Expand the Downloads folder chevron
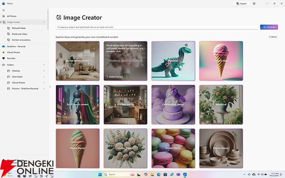The height and width of the screenshot is (178, 285). point(44,77)
